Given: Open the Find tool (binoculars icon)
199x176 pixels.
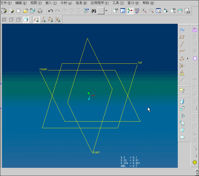Looking at the screenshot, I should coord(94,11).
